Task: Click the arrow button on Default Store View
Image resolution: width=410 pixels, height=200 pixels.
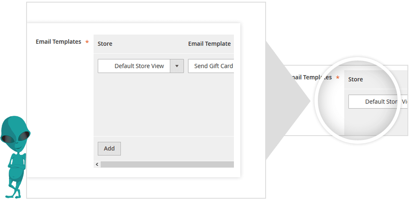Action: tap(177, 66)
